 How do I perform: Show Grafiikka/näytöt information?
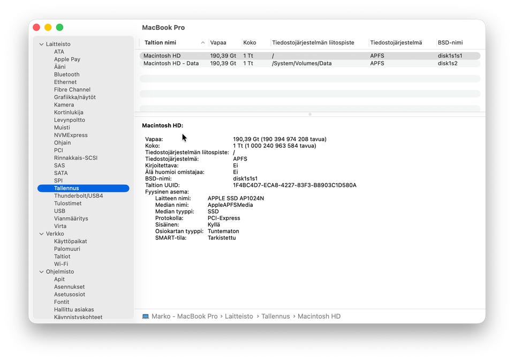click(x=75, y=97)
